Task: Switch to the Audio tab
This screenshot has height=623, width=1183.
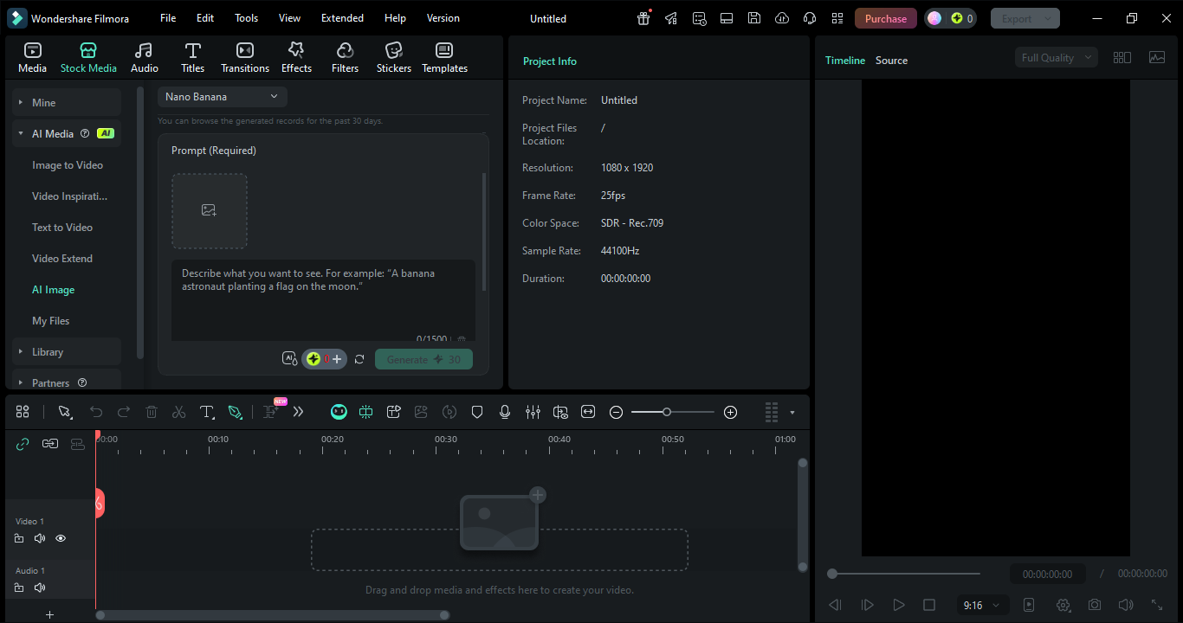Action: pos(144,57)
